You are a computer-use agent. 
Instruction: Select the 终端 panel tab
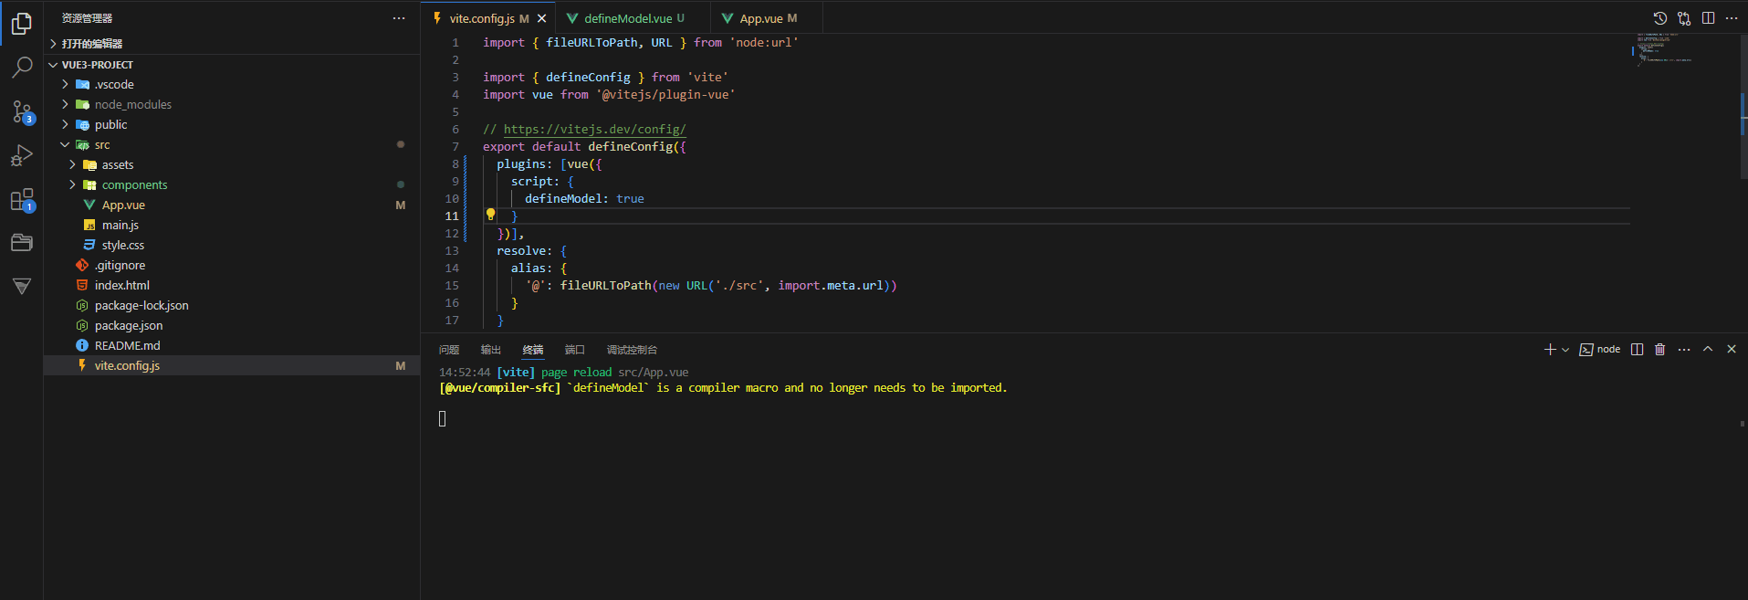point(533,350)
